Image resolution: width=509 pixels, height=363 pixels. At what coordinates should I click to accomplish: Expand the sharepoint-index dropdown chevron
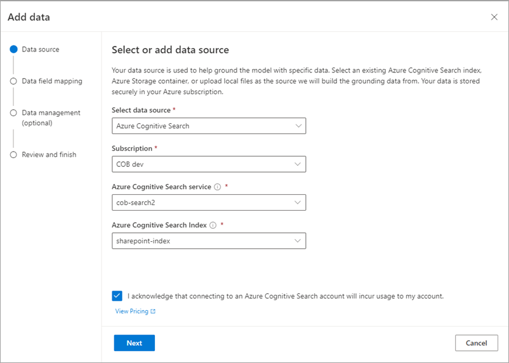pos(298,241)
